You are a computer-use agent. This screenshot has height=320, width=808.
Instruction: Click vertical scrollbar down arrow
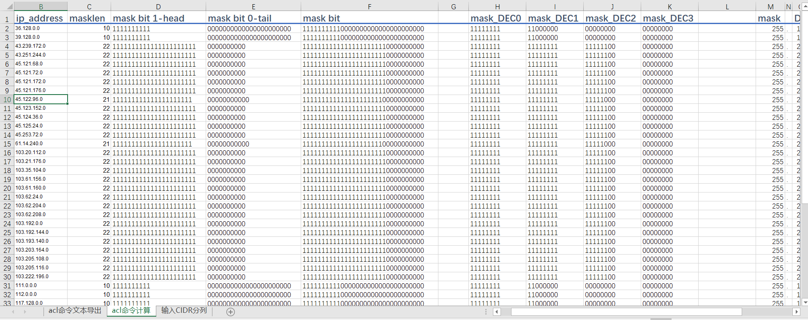(805, 302)
